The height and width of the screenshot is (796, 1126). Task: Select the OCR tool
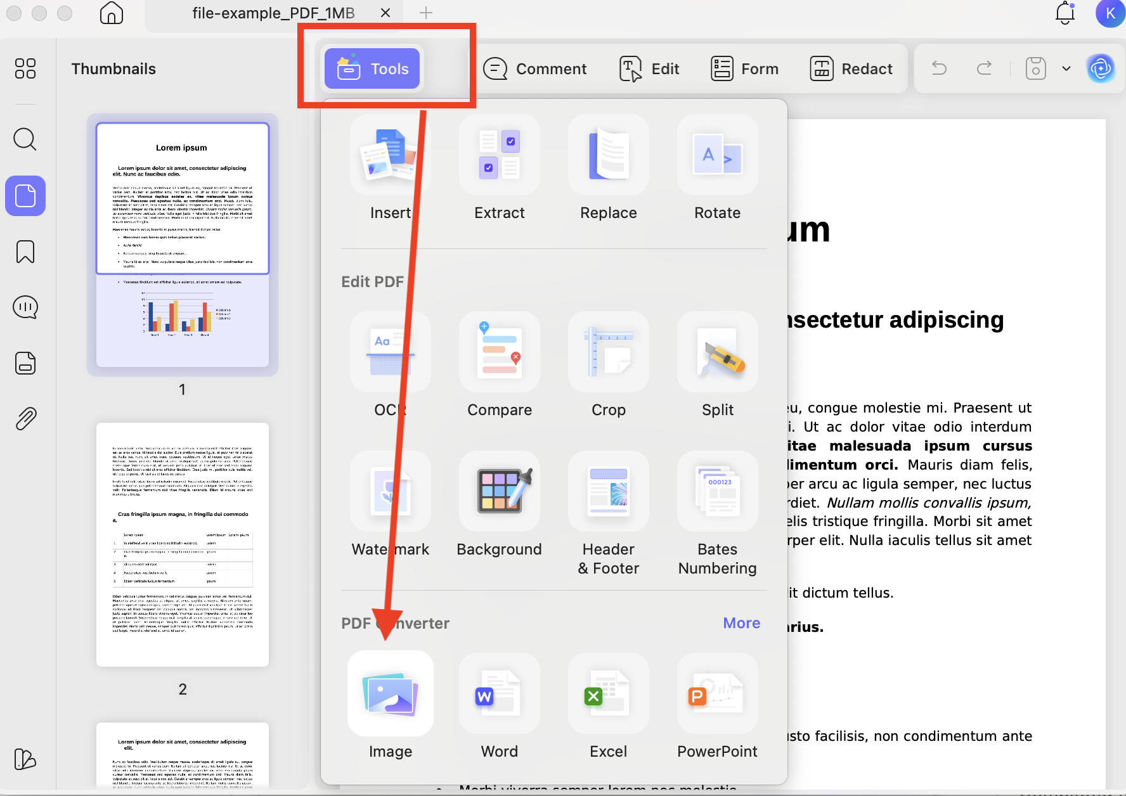[x=390, y=368]
